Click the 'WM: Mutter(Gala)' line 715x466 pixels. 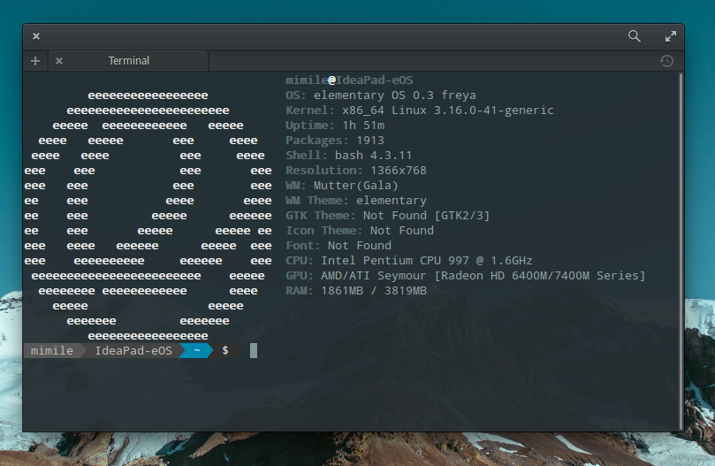(342, 186)
